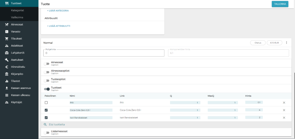295x139 pixels.
Task: Open Kategoriat submenu item
Action: pyautogui.click(x=17, y=10)
